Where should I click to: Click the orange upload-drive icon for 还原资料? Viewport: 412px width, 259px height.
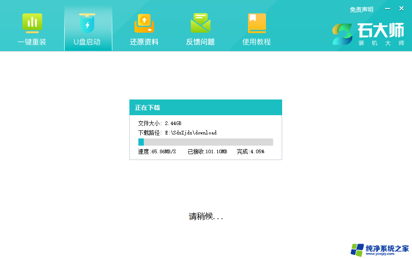pos(144,23)
